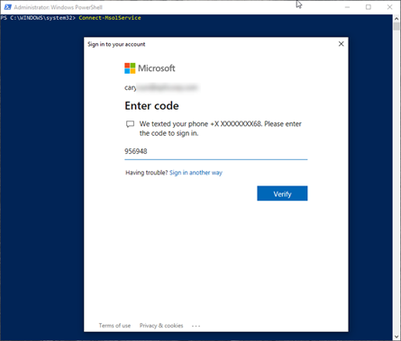Click the PowerShell icon in title bar
401x341 pixels.
click(7, 7)
